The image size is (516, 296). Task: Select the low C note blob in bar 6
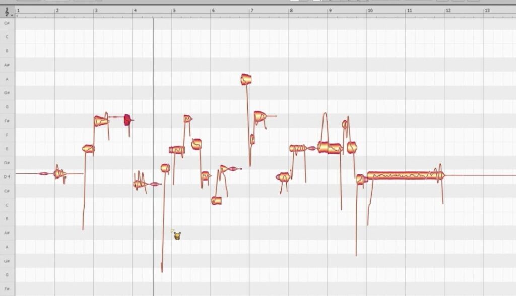coord(216,201)
